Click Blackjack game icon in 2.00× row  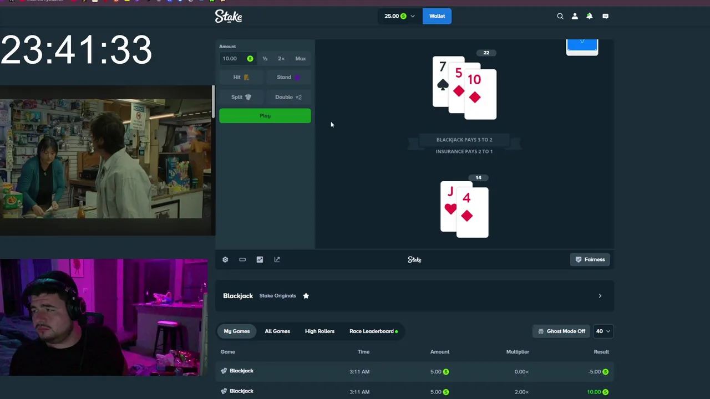point(224,391)
